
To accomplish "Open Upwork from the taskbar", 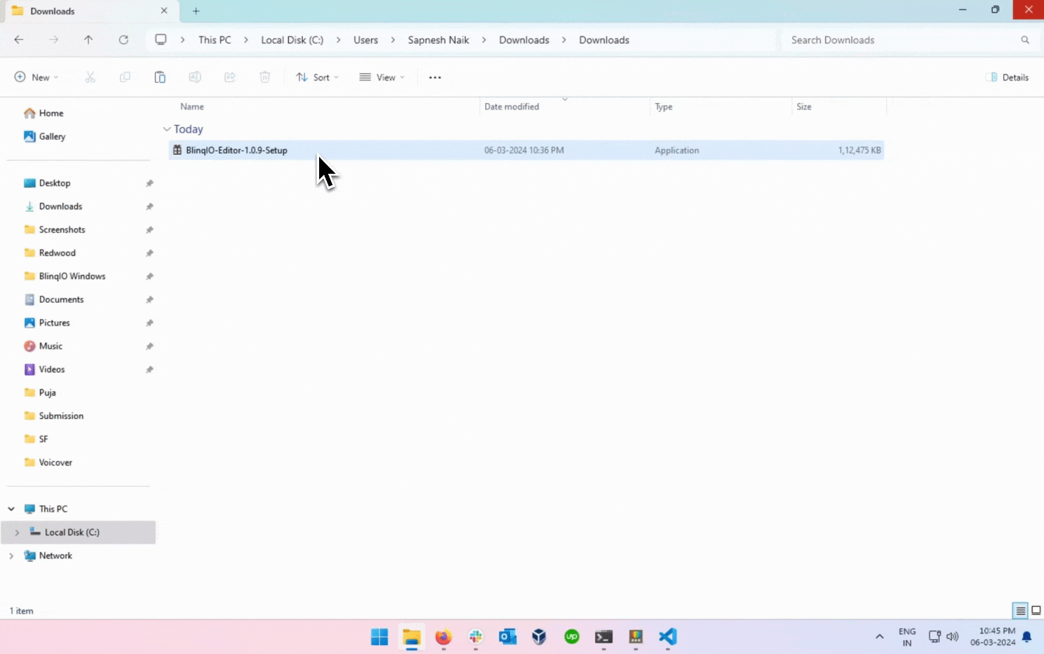I will tap(572, 637).
